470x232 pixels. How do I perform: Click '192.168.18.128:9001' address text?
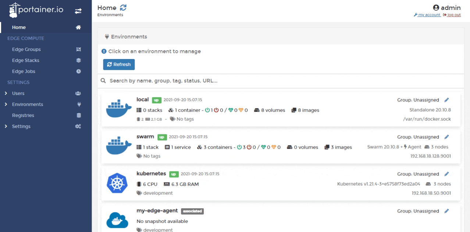coord(431,156)
